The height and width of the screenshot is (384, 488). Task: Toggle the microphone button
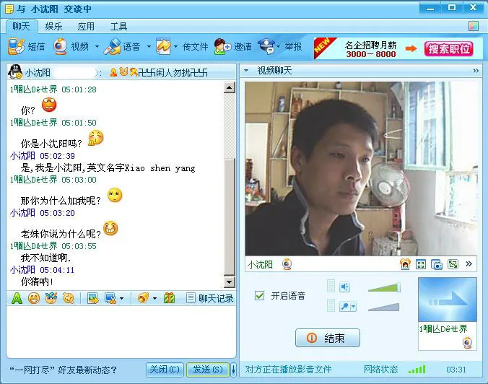coord(346,307)
